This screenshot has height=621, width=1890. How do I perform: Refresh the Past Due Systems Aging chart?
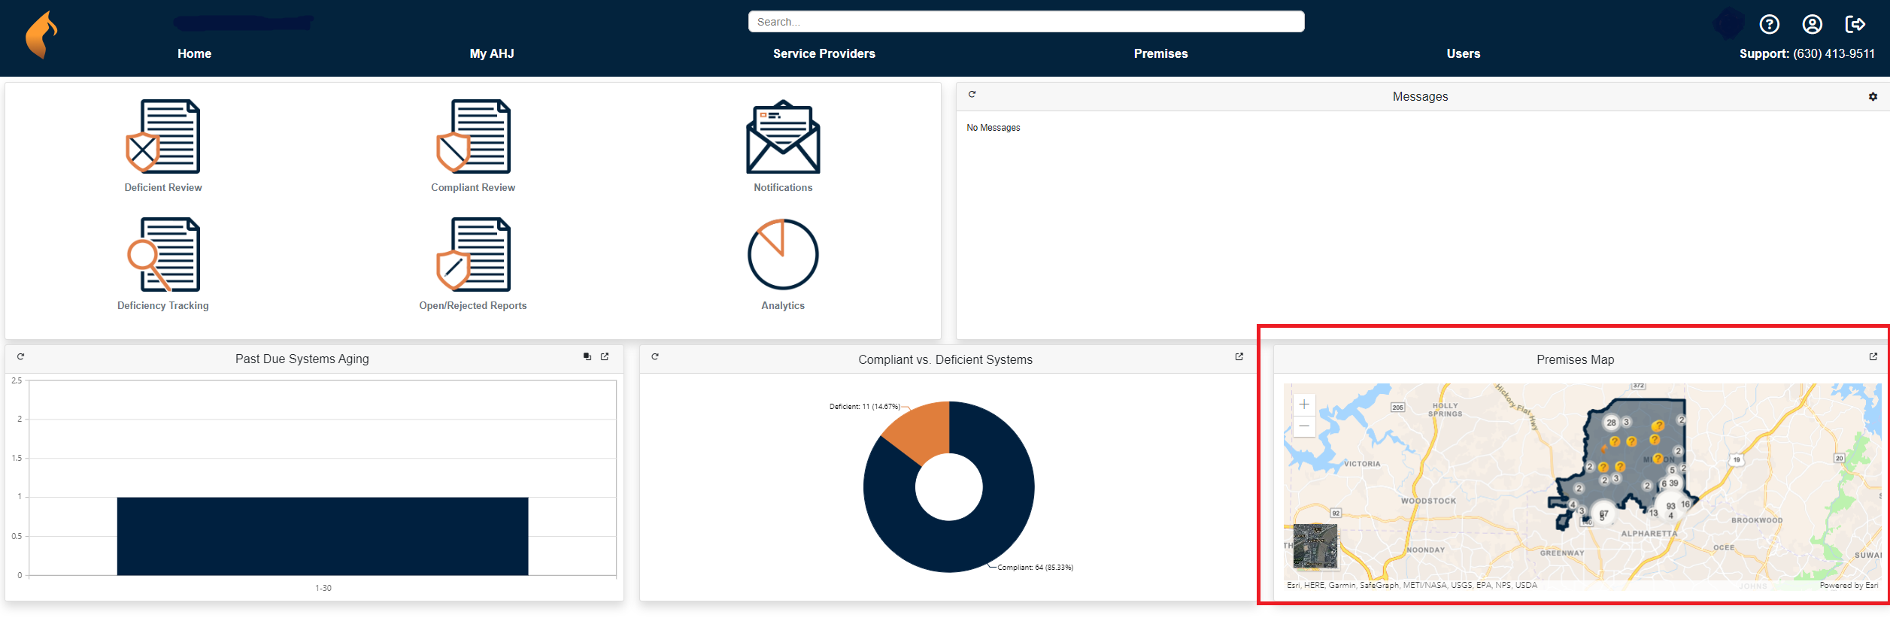[x=21, y=357]
